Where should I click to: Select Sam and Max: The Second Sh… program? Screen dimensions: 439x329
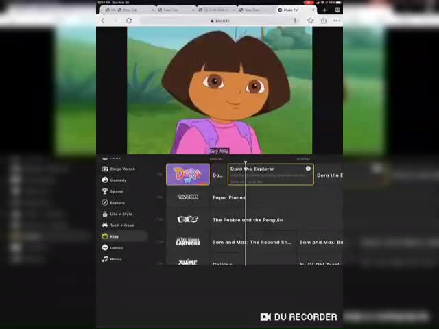pos(253,242)
